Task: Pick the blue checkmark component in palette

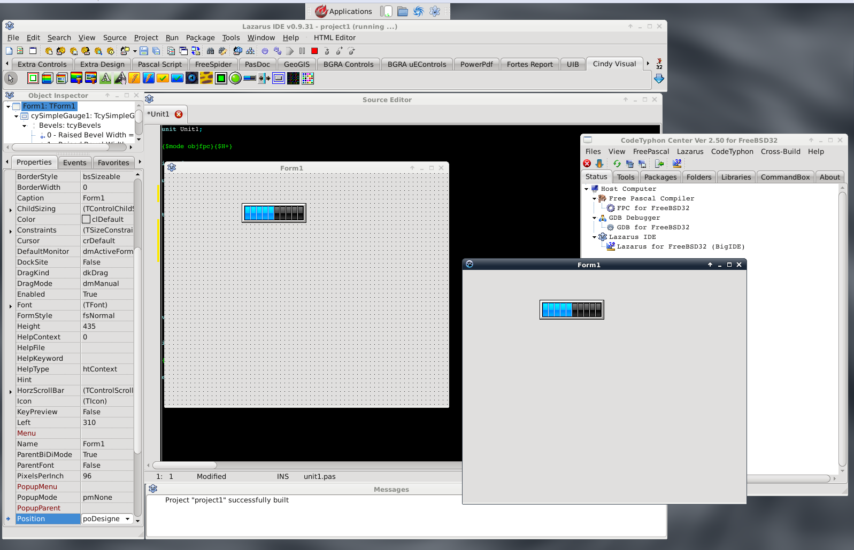Action: pyautogui.click(x=177, y=78)
